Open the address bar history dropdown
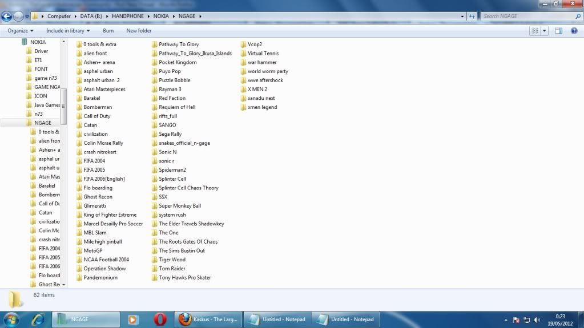584x328 pixels. [x=462, y=17]
